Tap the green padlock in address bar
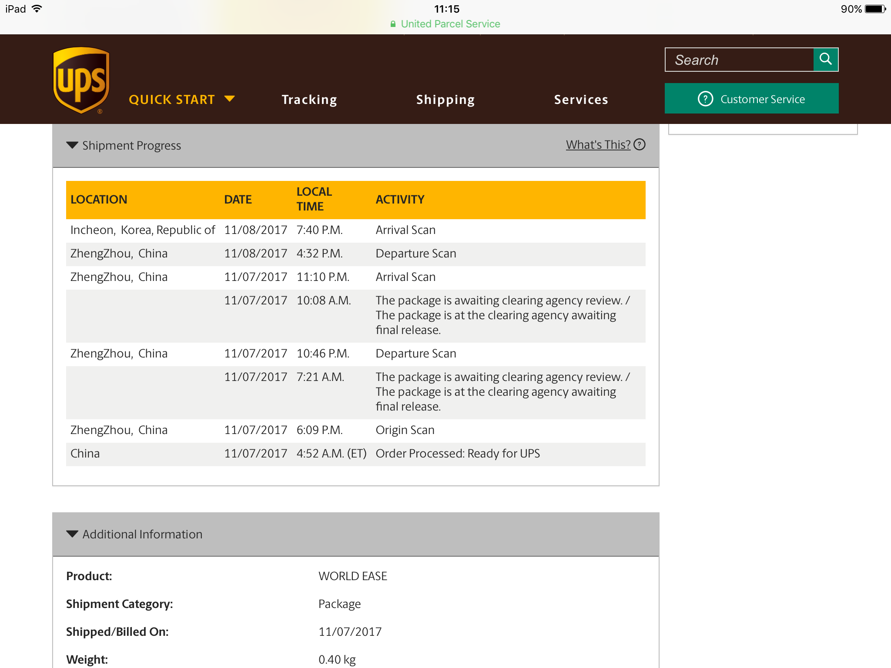The width and height of the screenshot is (891, 668). [x=393, y=24]
